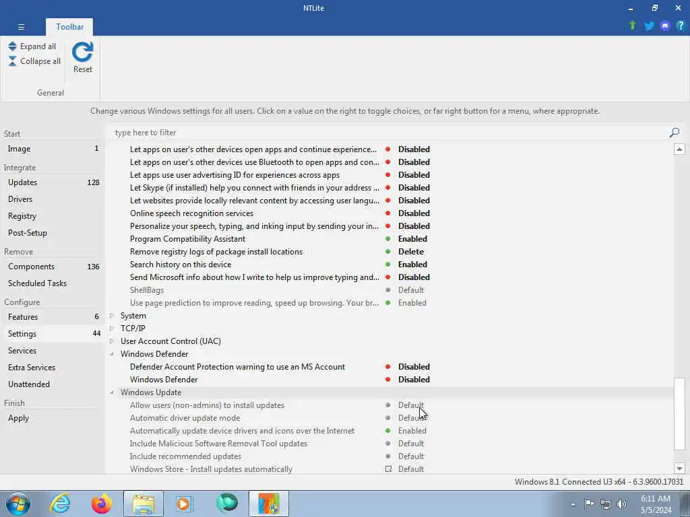The image size is (690, 517).
Task: Collapse the Windows Update node
Action: coord(112,392)
